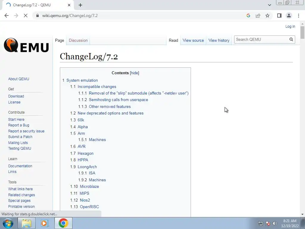Viewport: 305px width, 229px height.
Task: Click the Log in link
Action: click(x=290, y=27)
